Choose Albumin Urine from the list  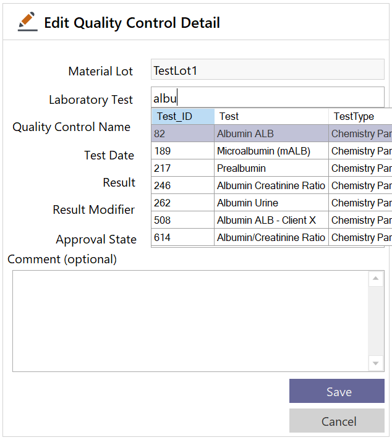point(247,203)
